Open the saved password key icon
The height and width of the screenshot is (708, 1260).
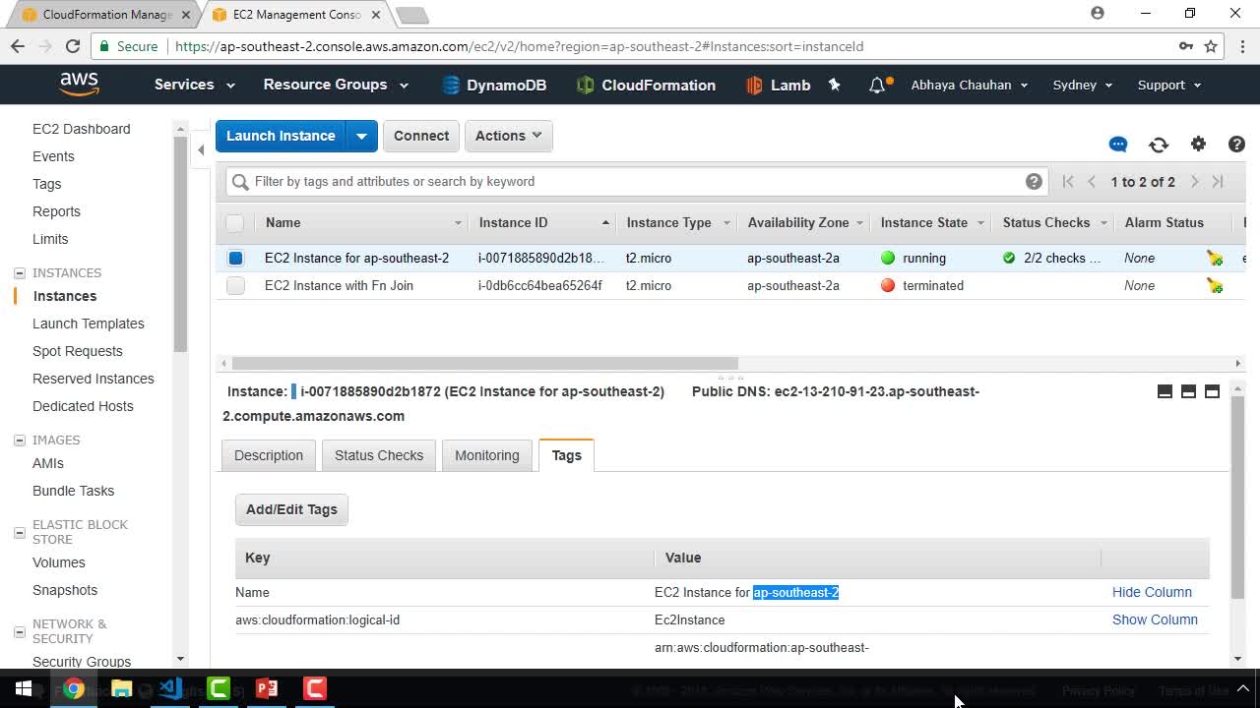(1186, 46)
